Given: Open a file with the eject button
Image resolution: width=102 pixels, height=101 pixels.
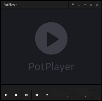Looking at the screenshot, I should tap(47, 95).
